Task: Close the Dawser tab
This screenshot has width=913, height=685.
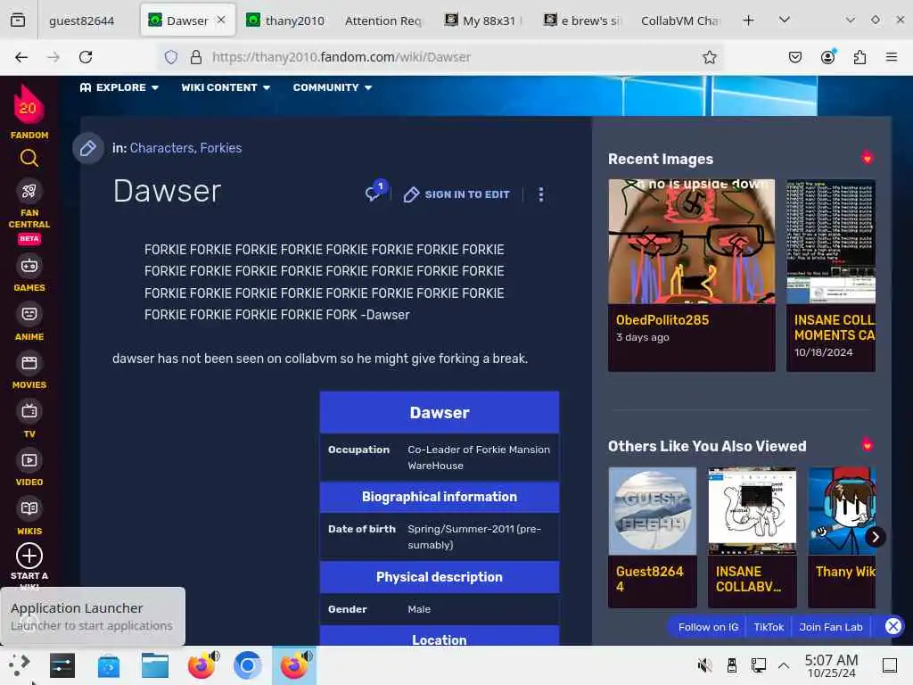Action: 221,20
